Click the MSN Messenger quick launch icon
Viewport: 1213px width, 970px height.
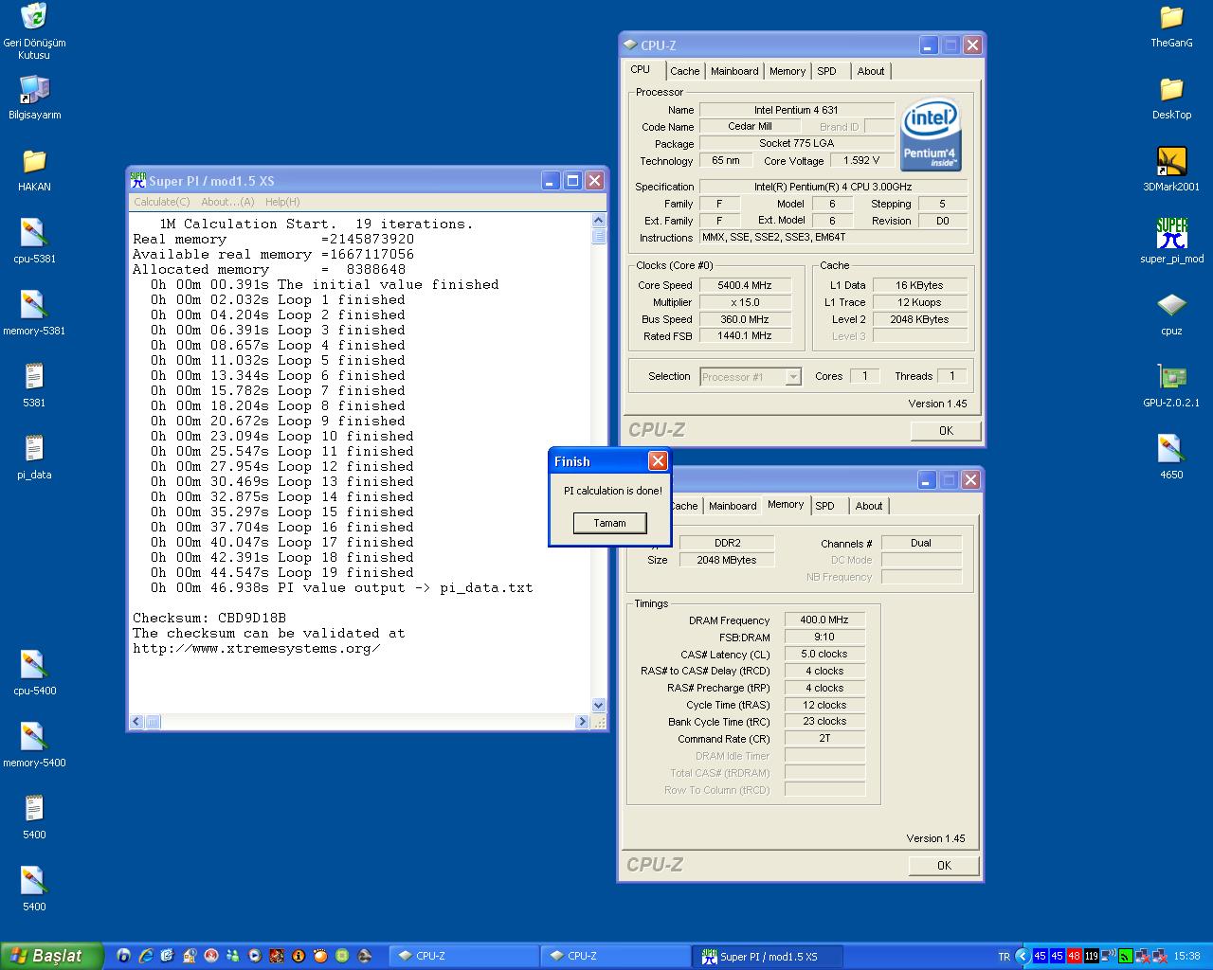[x=233, y=956]
